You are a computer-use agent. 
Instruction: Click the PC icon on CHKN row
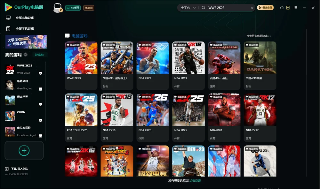[x=40, y=120]
